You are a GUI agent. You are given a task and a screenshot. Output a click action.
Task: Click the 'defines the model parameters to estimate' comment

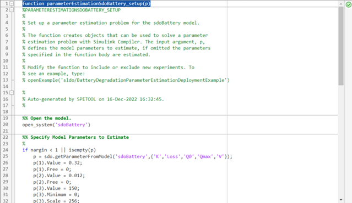[116, 48]
